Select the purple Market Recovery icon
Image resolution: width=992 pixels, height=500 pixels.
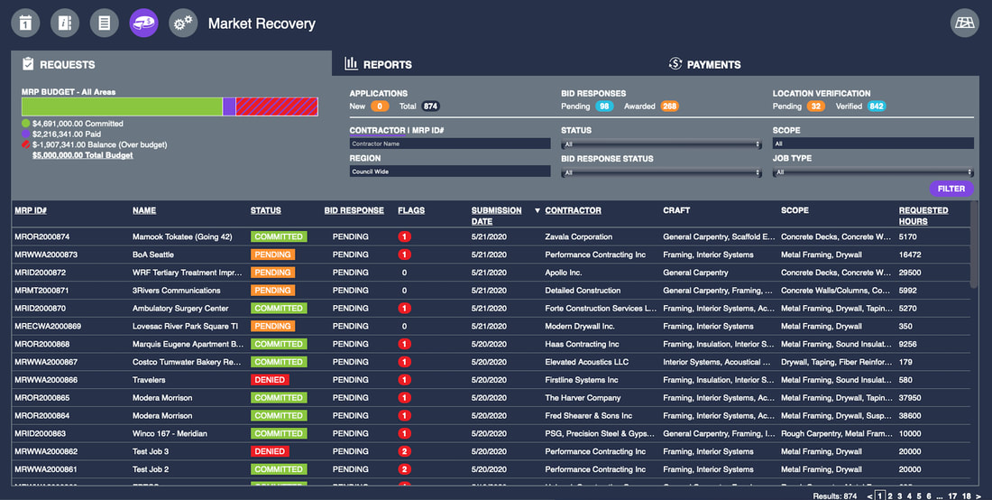(x=143, y=23)
